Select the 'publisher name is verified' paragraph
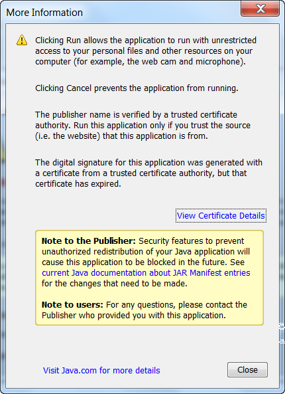Image resolution: width=285 pixels, height=394 pixels. (142, 125)
